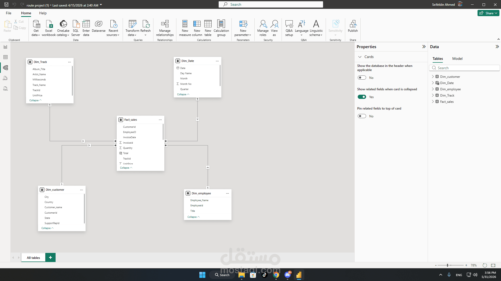
Task: Select the All tables layout tab
Action: click(x=33, y=258)
